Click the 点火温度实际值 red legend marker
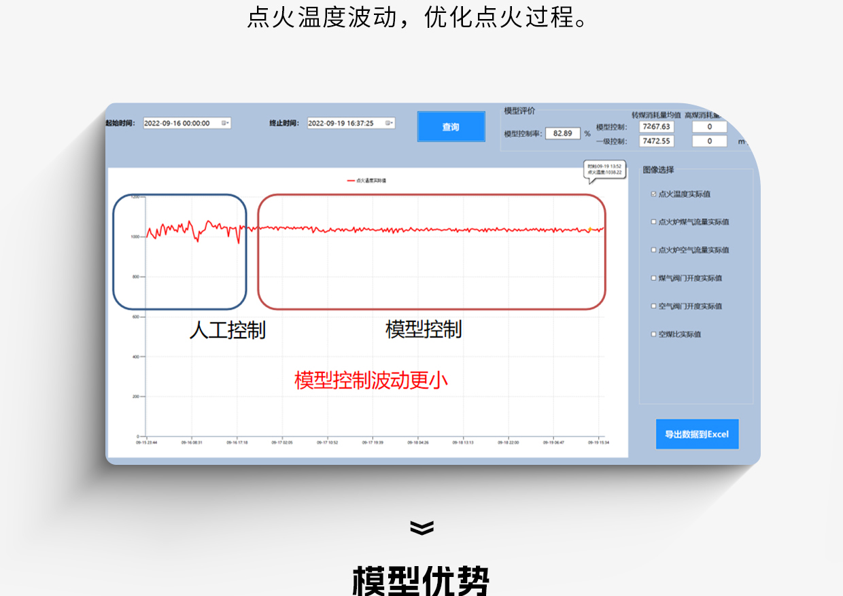843x596 pixels. tap(351, 181)
